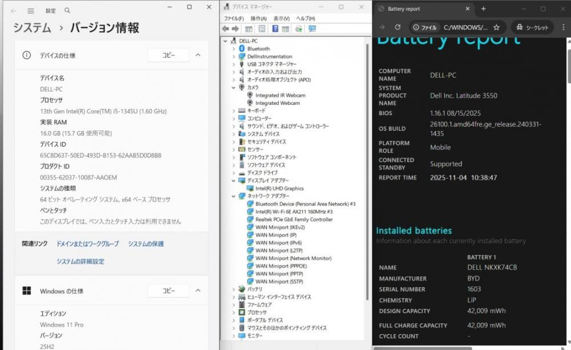Screen dimensions: 571x350
Task: Click the file info ファイル chip in address bar
Action: point(425,27)
